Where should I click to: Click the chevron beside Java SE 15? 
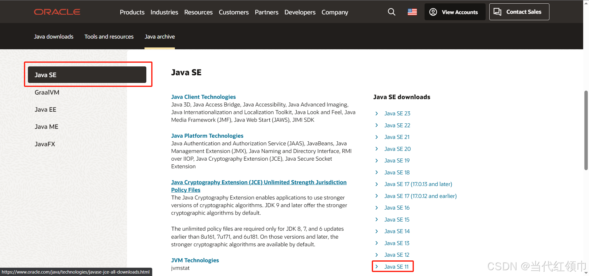pyautogui.click(x=377, y=220)
